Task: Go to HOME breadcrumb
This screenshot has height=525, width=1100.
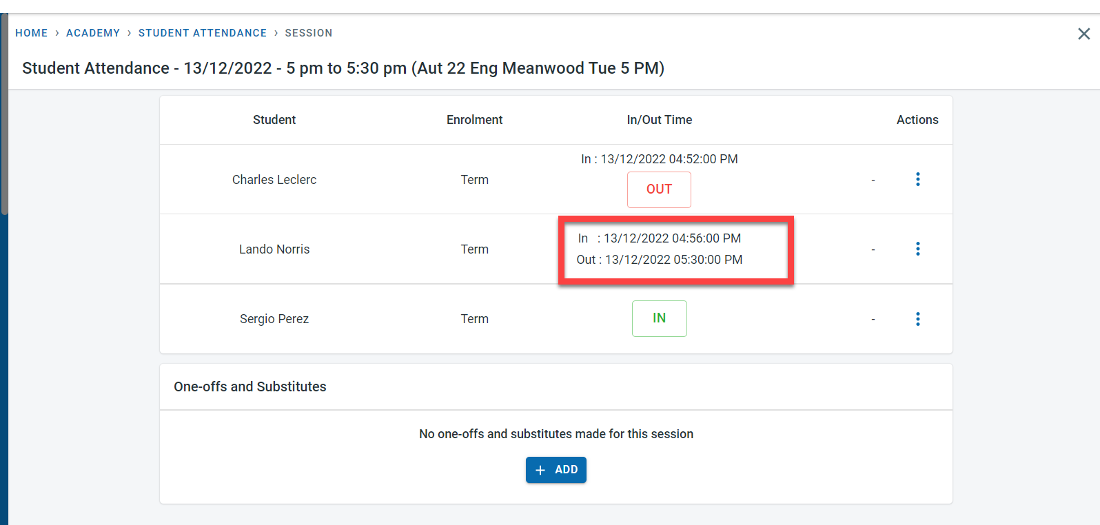Action: [32, 33]
